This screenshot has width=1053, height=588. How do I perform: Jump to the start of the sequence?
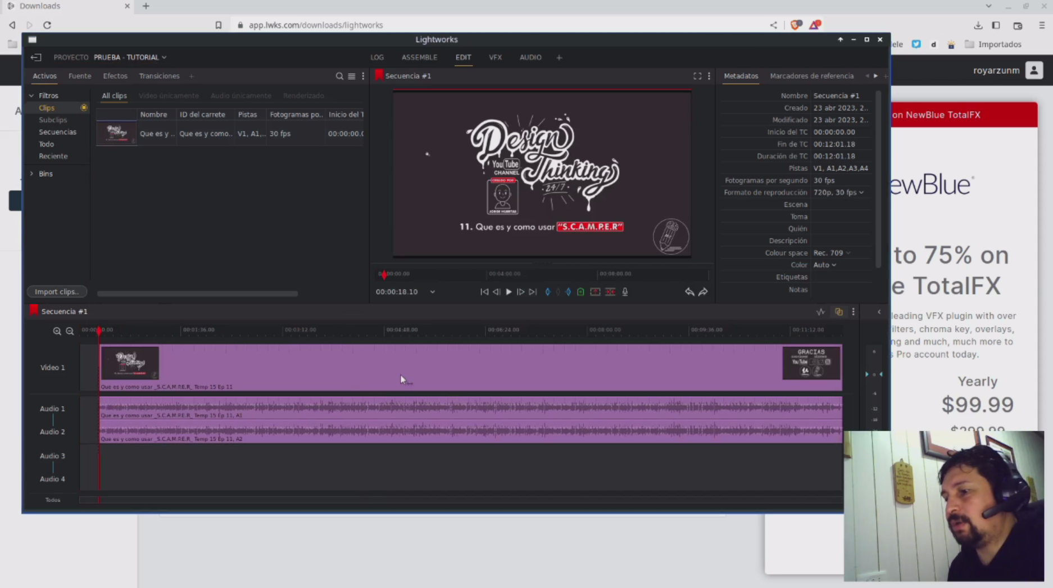tap(484, 292)
